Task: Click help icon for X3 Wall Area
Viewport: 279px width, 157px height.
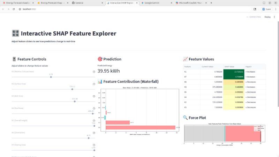Action: pos(94,96)
